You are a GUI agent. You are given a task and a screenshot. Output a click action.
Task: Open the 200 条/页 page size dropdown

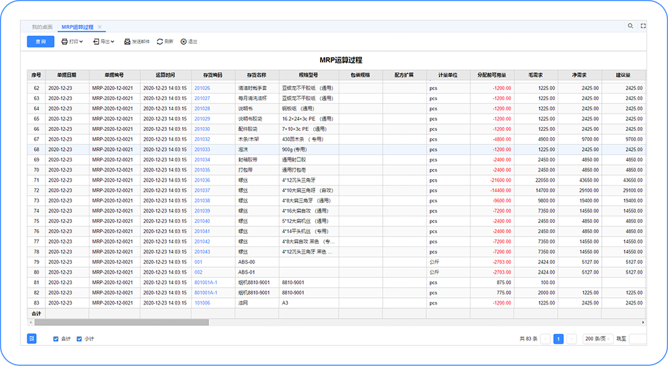click(597, 339)
